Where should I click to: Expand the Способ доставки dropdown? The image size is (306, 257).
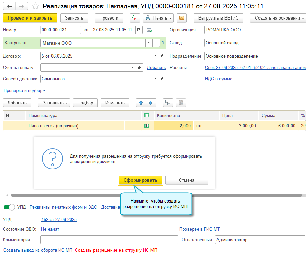point(155,79)
